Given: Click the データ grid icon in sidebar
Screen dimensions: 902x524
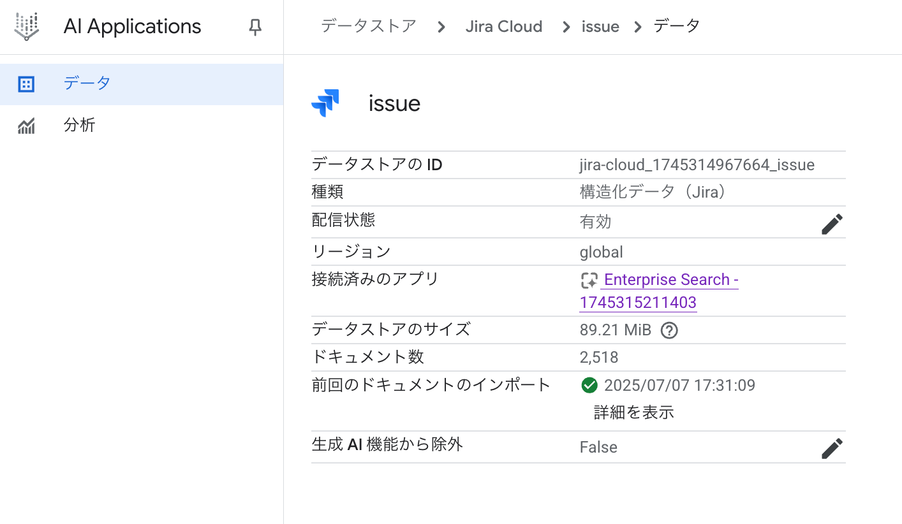Looking at the screenshot, I should 26,84.
